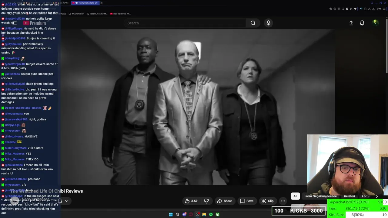Select the From NegaBunjeeeeee chip
The height and width of the screenshot is (218, 388).
click(x=320, y=196)
